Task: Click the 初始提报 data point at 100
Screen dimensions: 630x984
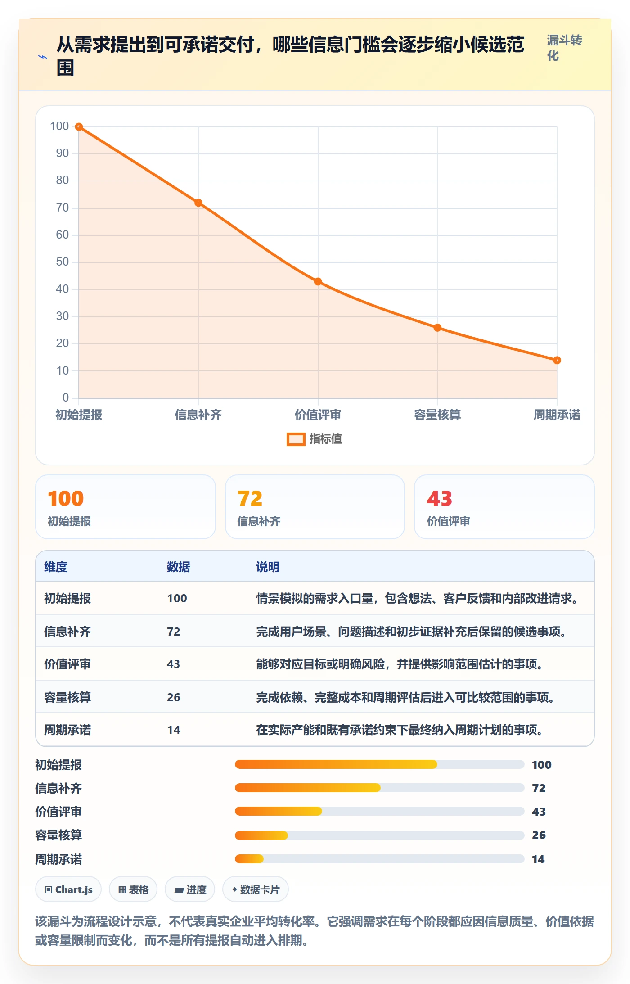Action: (79, 127)
